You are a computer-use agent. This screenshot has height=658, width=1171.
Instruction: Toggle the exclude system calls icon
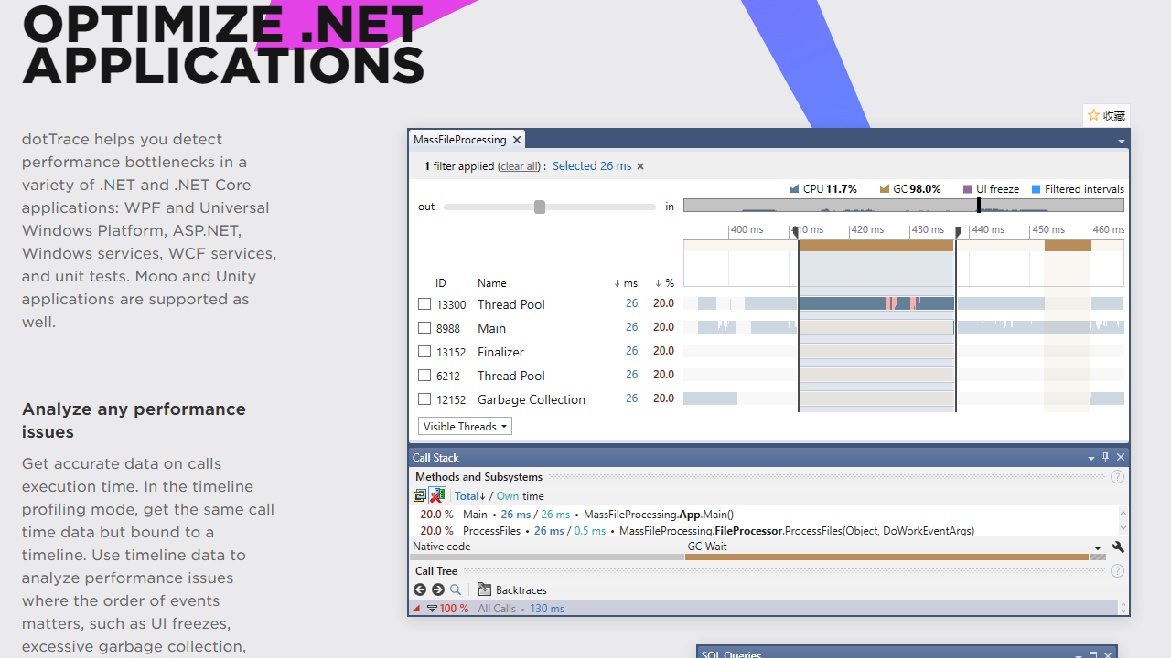(x=437, y=495)
